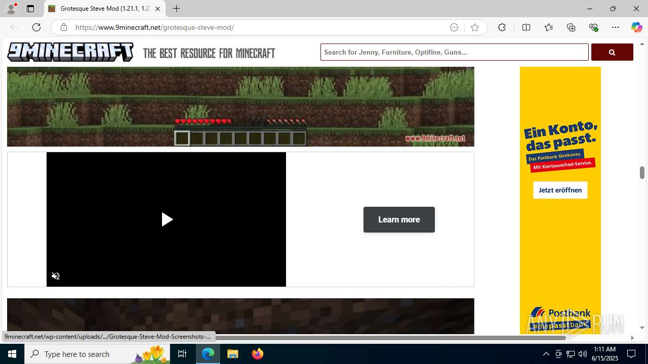
Task: Click the 9Minecraft site logo
Action: pyautogui.click(x=70, y=52)
